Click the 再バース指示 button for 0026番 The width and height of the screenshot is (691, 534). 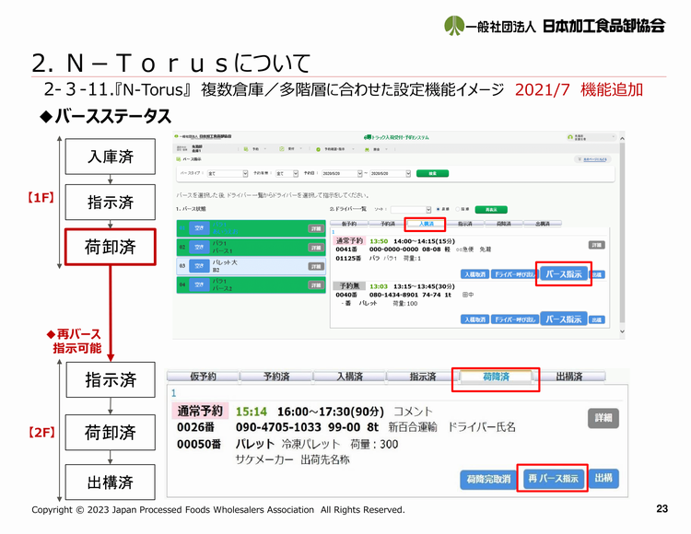click(x=553, y=479)
